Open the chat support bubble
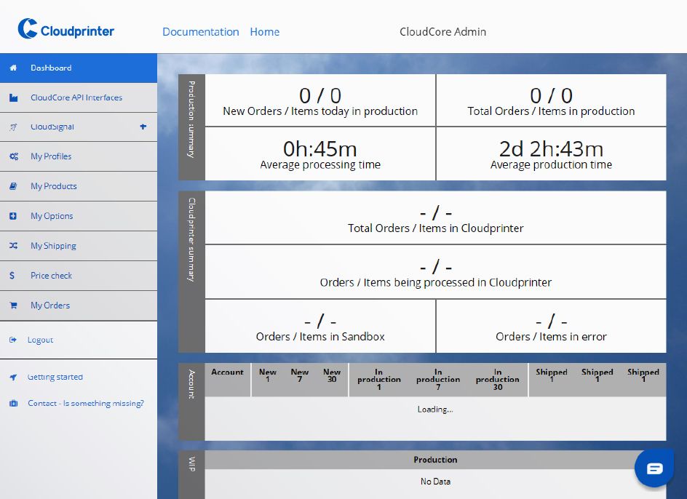Image resolution: width=687 pixels, height=499 pixels. click(654, 468)
